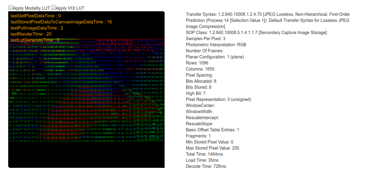Screen dimensions: 369x173
Task: Click the Transfer Syntax 1.2.840.10008.1.2.4.70 line
Action: pyautogui.click(x=268, y=20)
